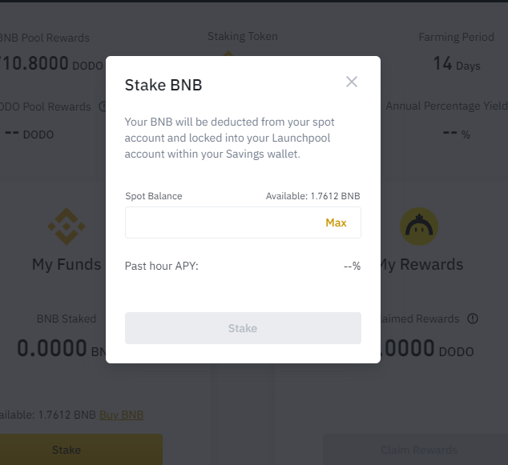Screen dimensions: 508x465
Task: Click the My Rewards heading
Action: coord(421,264)
